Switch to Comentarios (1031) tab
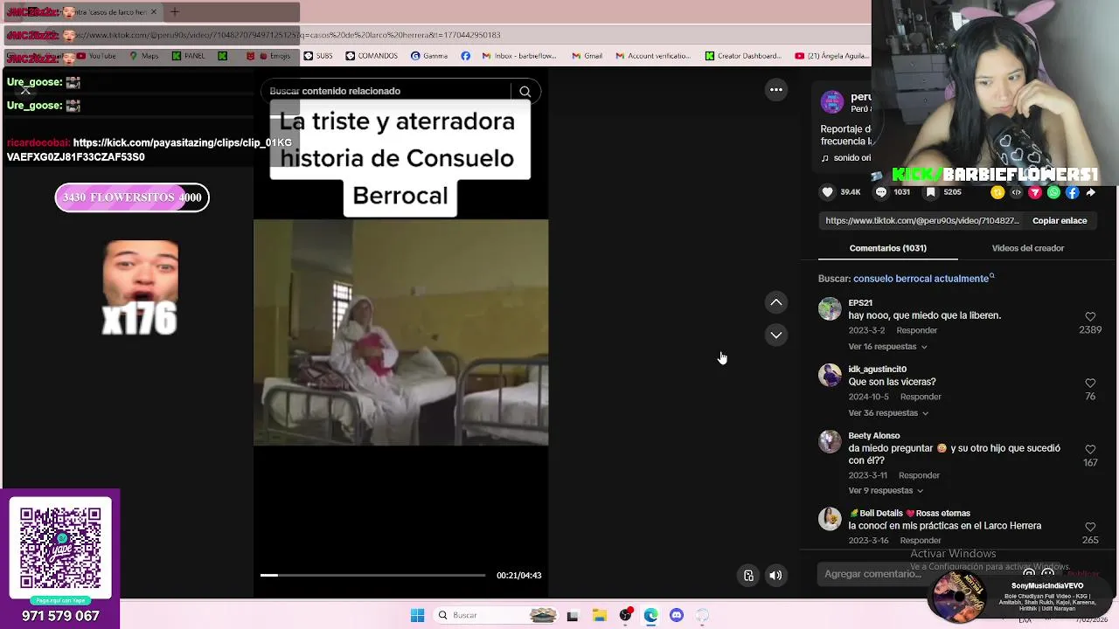The height and width of the screenshot is (629, 1119). point(887,248)
